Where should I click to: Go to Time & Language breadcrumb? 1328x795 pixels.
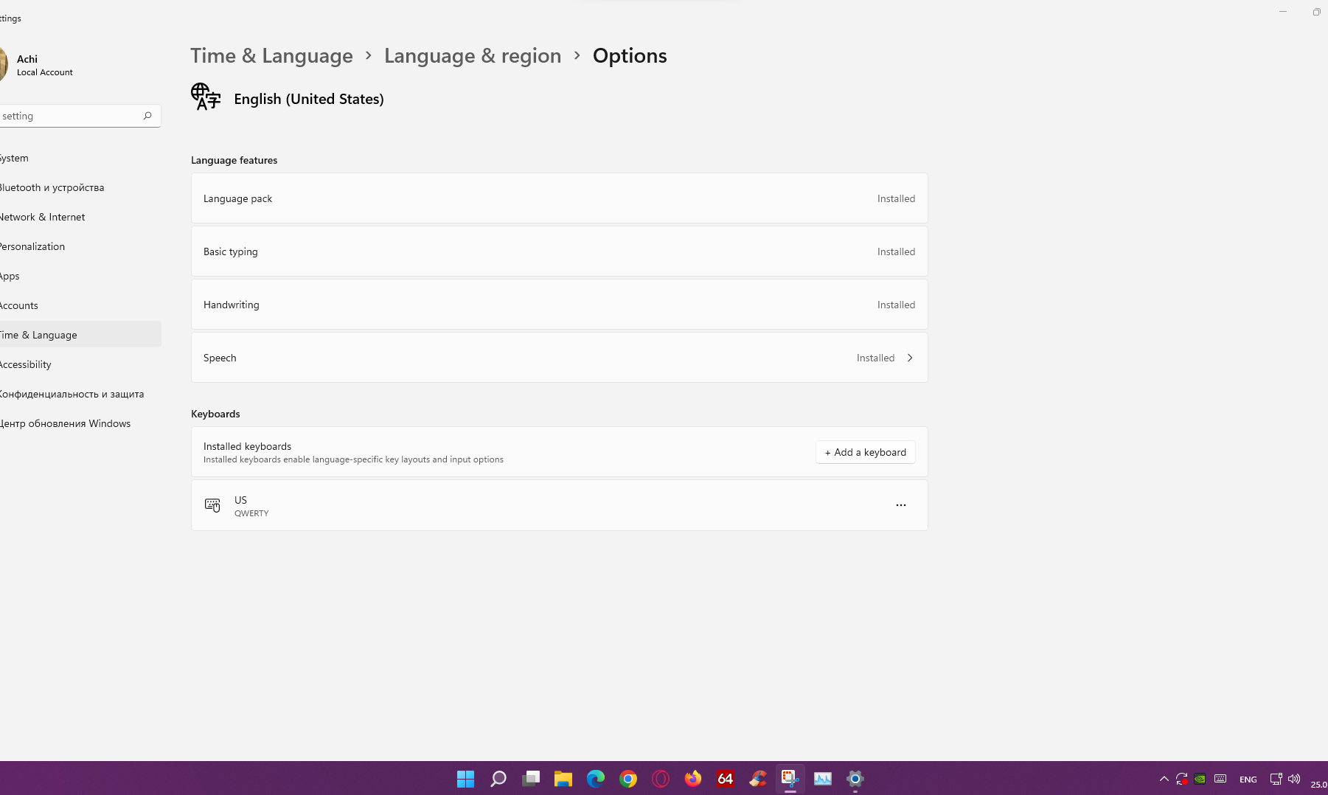point(271,56)
